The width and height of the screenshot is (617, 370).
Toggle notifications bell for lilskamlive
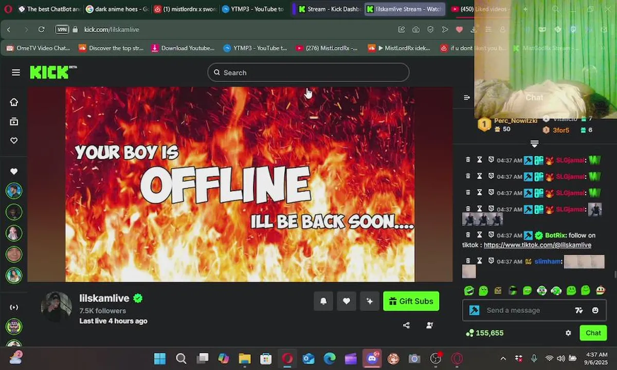point(323,301)
